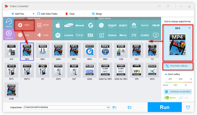
Task: Switch to the Video format tab
Action: (24, 25)
